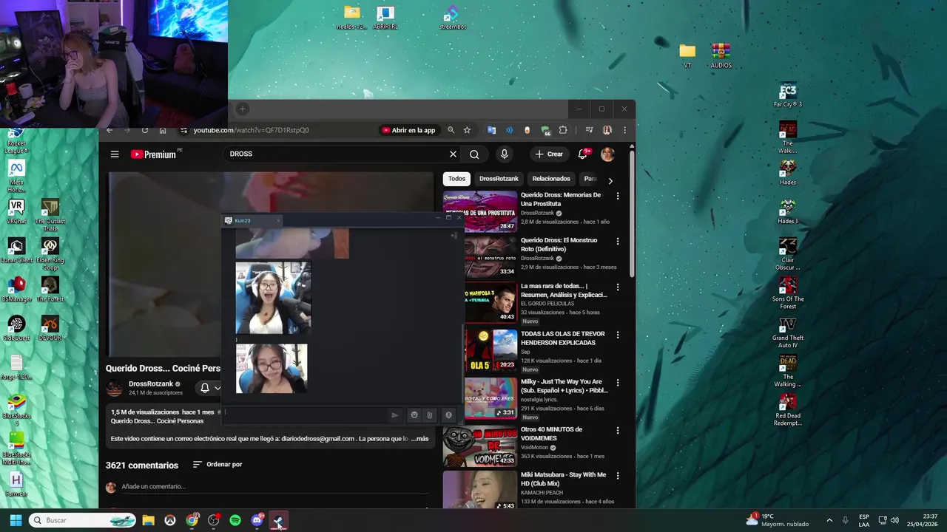
Task: Open Spotify from the taskbar
Action: (x=235, y=520)
